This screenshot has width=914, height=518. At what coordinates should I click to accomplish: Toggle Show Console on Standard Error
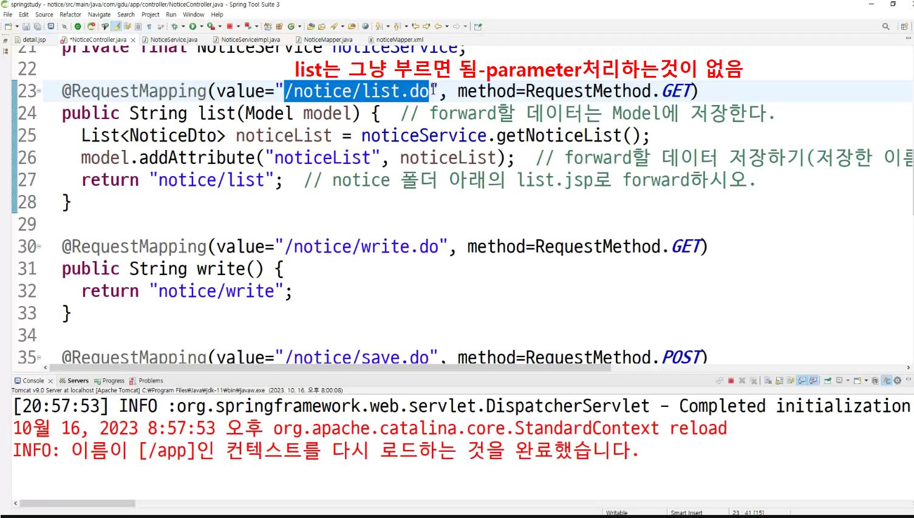coord(813,381)
